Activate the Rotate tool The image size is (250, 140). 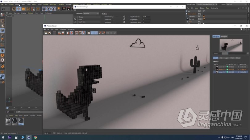pyautogui.click(x=28, y=9)
